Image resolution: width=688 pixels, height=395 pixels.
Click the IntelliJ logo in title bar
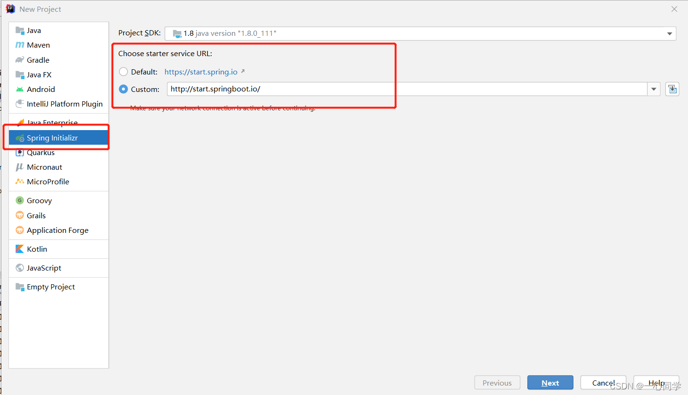(10, 9)
